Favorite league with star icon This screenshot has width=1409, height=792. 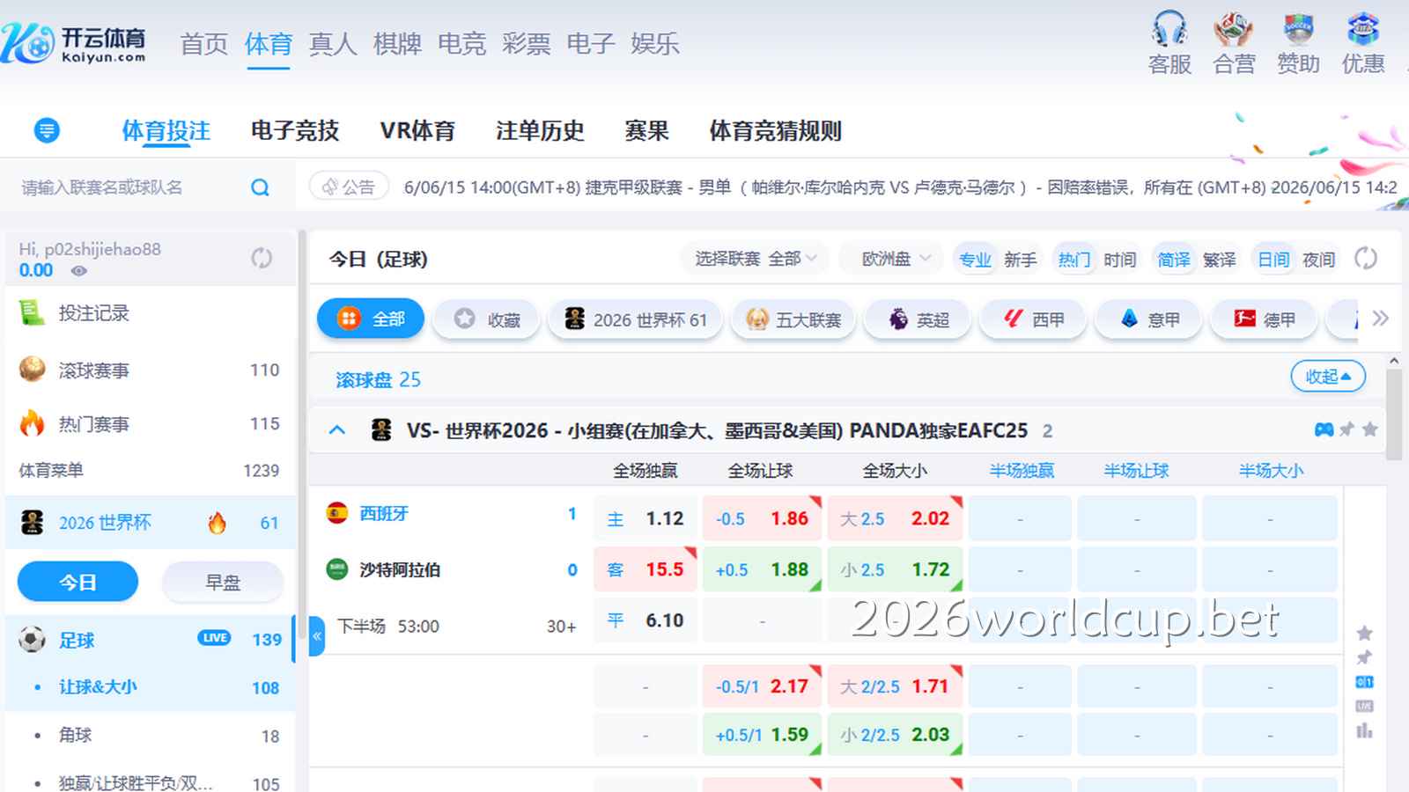1370,429
